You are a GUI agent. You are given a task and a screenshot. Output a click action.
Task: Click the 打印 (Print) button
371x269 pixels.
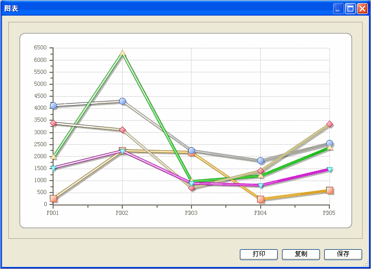(259, 254)
